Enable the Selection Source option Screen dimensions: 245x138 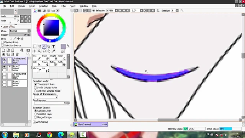point(3,45)
